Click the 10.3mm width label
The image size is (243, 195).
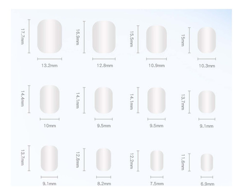pyautogui.click(x=207, y=66)
